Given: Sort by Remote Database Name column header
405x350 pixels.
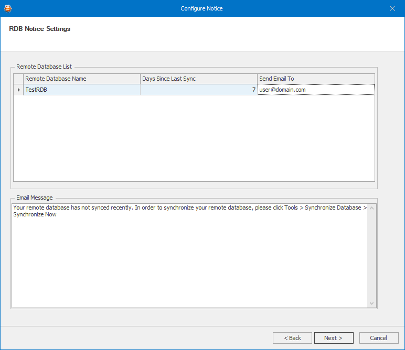Looking at the screenshot, I should 82,79.
